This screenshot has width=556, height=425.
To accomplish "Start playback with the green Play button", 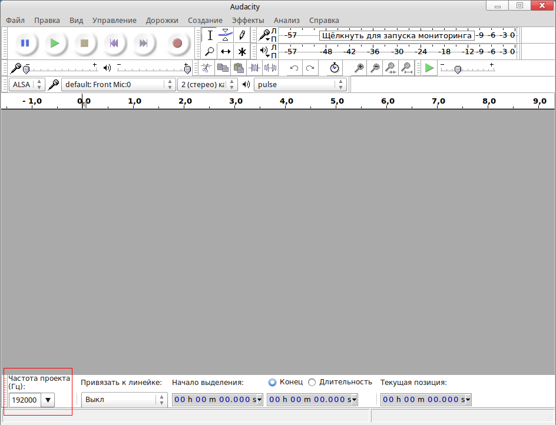I will coord(54,43).
